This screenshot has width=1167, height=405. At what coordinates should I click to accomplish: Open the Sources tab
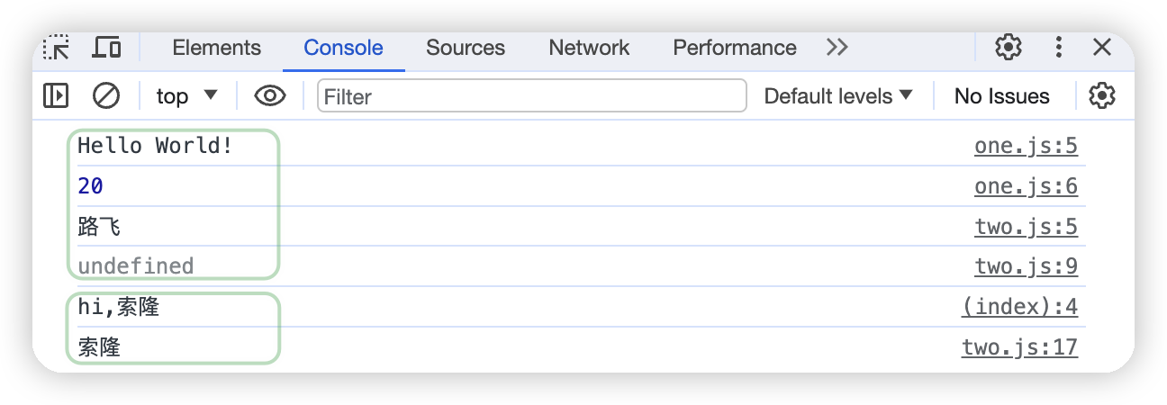(466, 48)
